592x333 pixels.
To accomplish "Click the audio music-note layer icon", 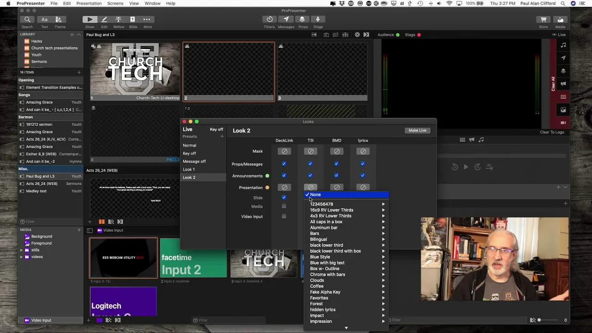I will coord(563,45).
